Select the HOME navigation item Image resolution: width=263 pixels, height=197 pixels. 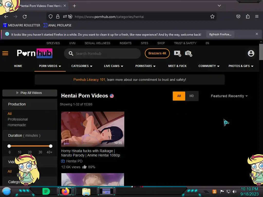coord(18,66)
